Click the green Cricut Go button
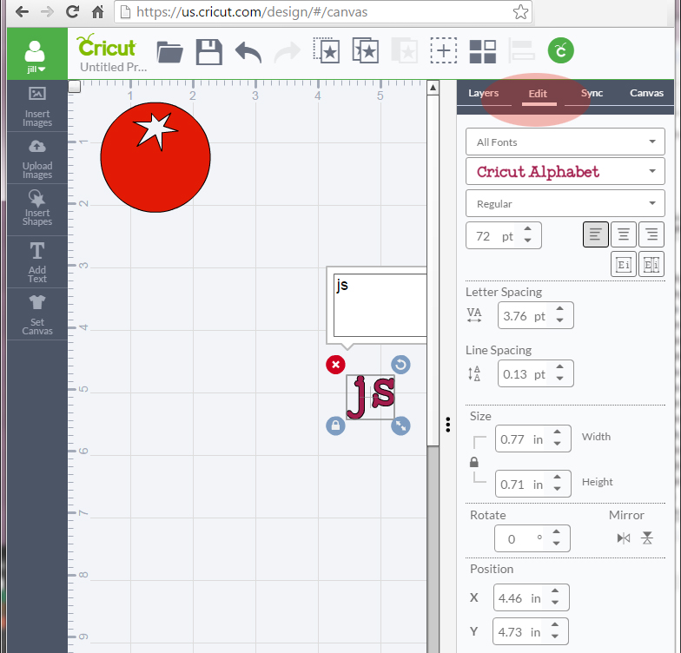 click(x=561, y=51)
